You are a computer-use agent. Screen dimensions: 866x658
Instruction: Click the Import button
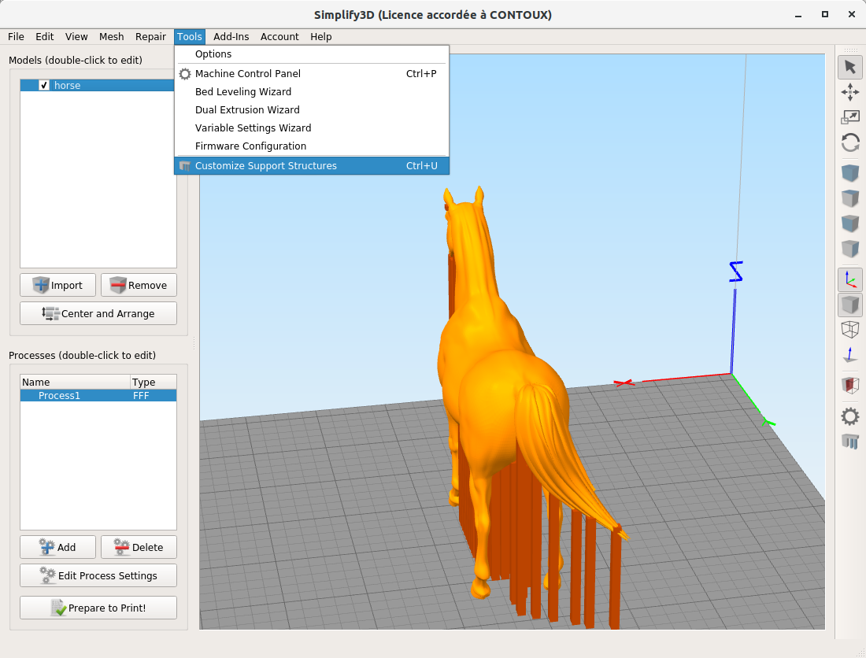point(58,285)
